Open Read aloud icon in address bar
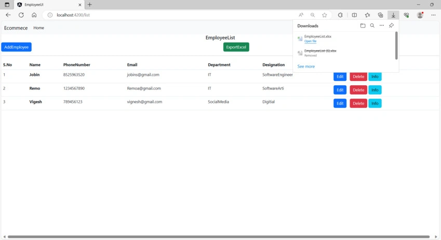The height and width of the screenshot is (240, 441). point(301,15)
